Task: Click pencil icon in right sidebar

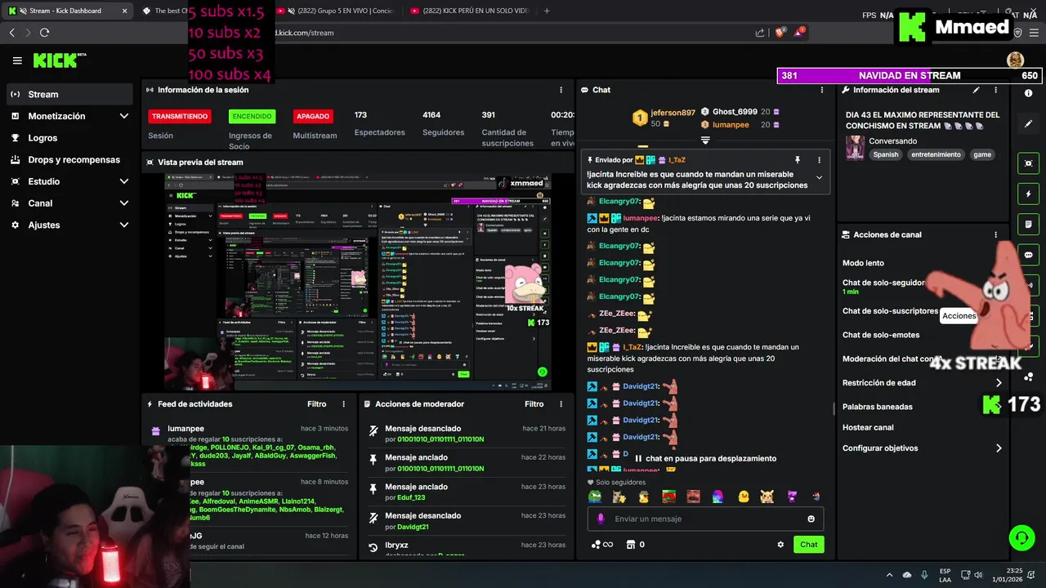Action: pos(1028,124)
